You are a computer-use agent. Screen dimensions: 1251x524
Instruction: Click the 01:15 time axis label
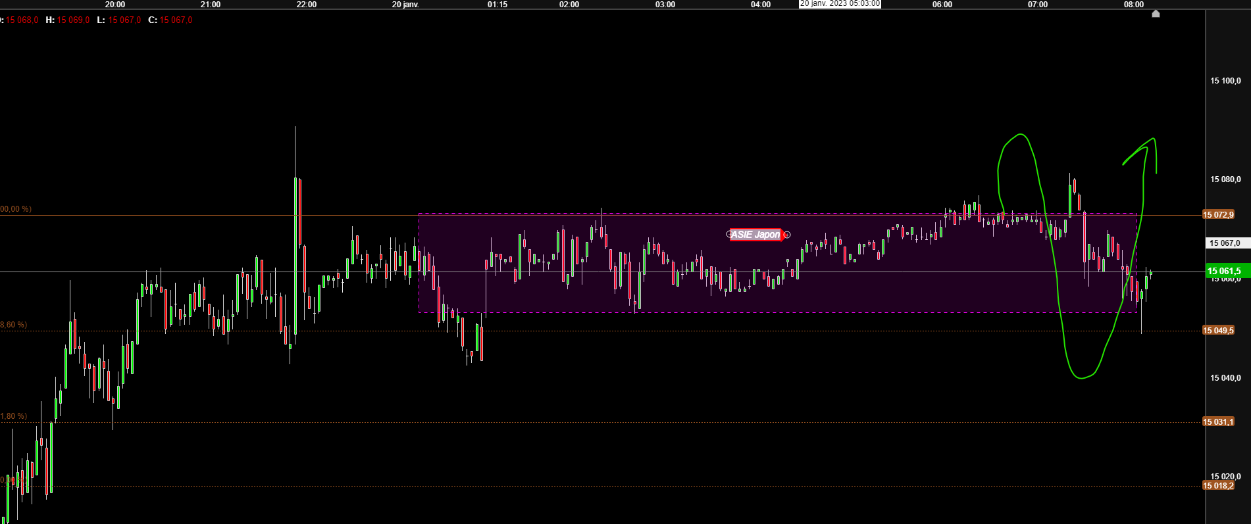pos(498,5)
